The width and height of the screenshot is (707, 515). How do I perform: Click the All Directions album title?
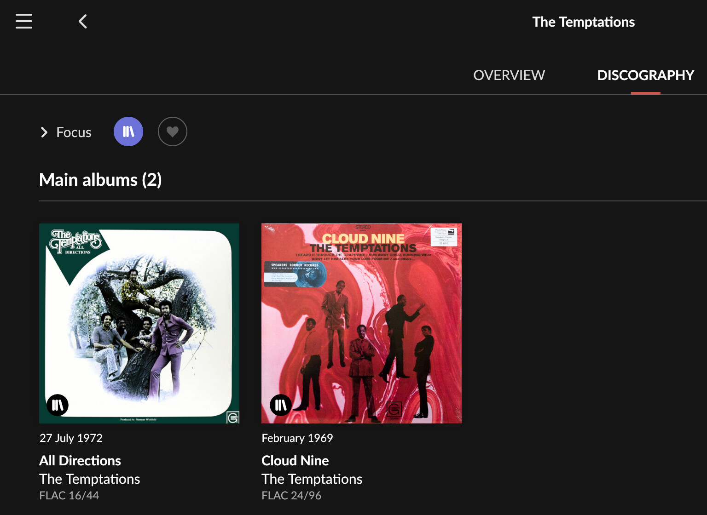point(80,460)
